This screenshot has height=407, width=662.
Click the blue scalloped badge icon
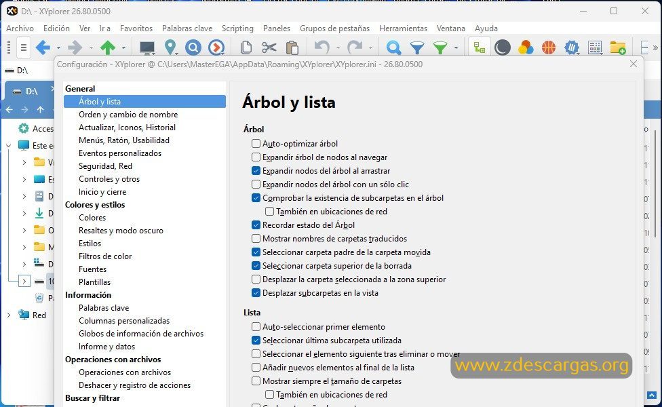572,47
